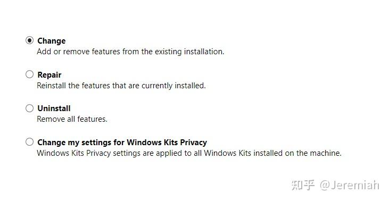The height and width of the screenshot is (201, 389).
Task: Deselect Change by choosing the Repair circle
Action: pos(29,74)
